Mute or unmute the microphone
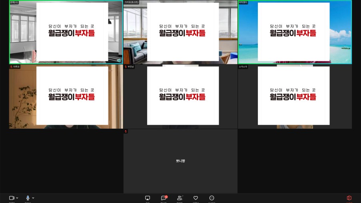 pyautogui.click(x=28, y=198)
